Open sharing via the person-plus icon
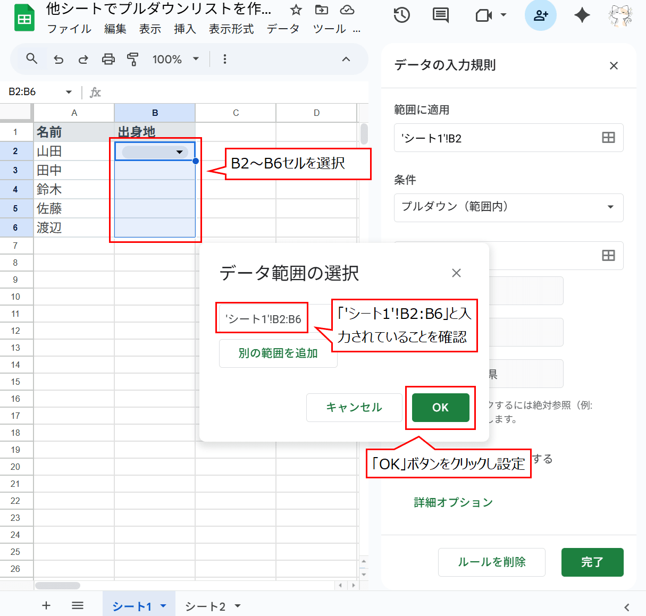646x616 pixels. [x=541, y=15]
